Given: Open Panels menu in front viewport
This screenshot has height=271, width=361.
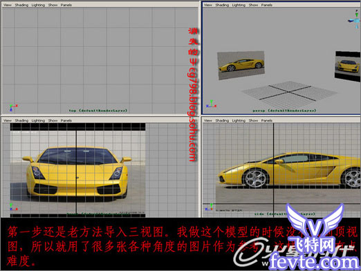Looking at the screenshot, I should [x=66, y=120].
